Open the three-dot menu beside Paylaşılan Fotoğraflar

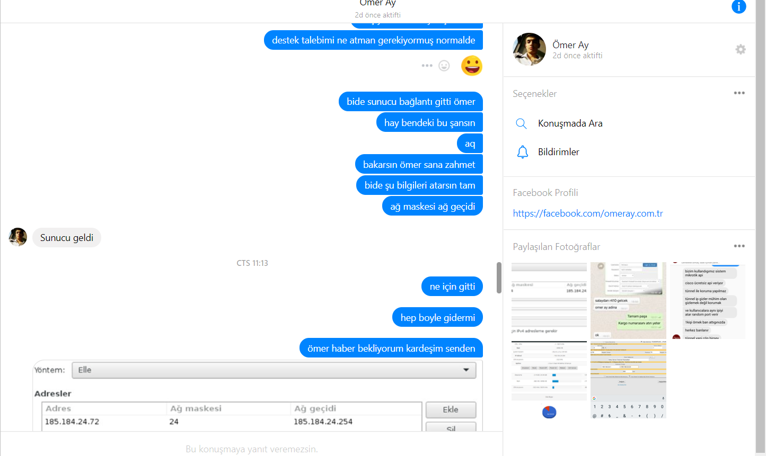739,246
